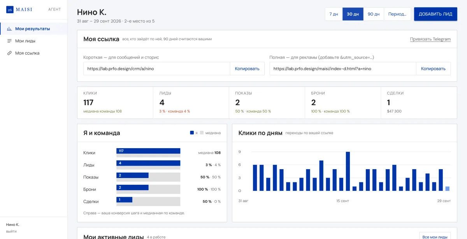
Task: Click the '15 сент' axis label
Action: coord(343,201)
